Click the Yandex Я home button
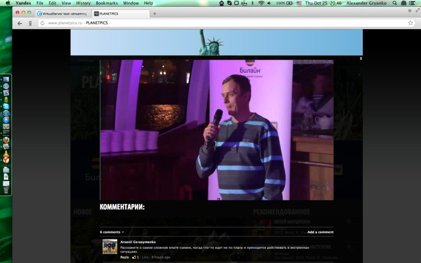Viewport: 421px width, 263px height. pos(30,24)
